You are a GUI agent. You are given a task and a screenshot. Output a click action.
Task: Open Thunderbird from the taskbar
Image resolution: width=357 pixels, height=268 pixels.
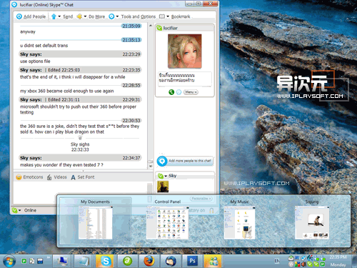point(171,262)
